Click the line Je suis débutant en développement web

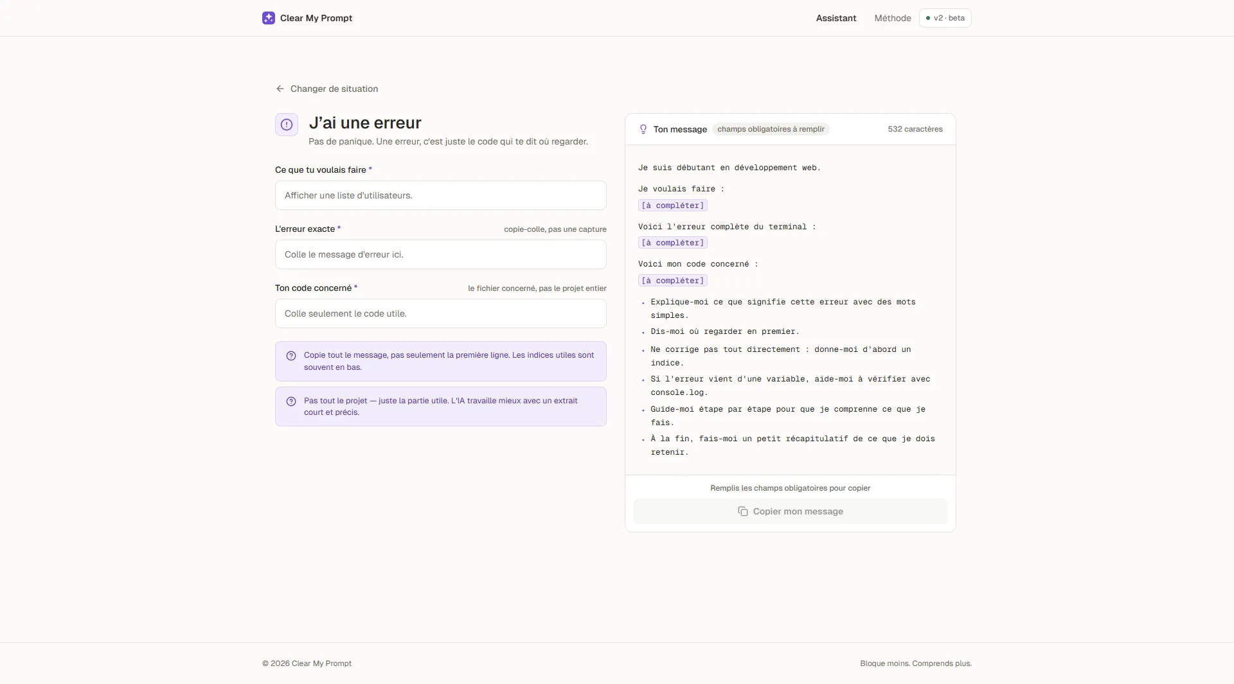(x=729, y=168)
